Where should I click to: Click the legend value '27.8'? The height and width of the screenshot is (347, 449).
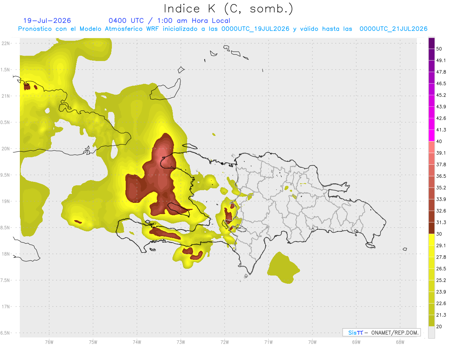tap(441, 257)
